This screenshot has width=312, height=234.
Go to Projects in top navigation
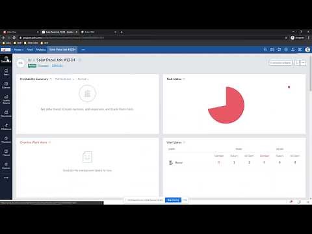click(41, 49)
